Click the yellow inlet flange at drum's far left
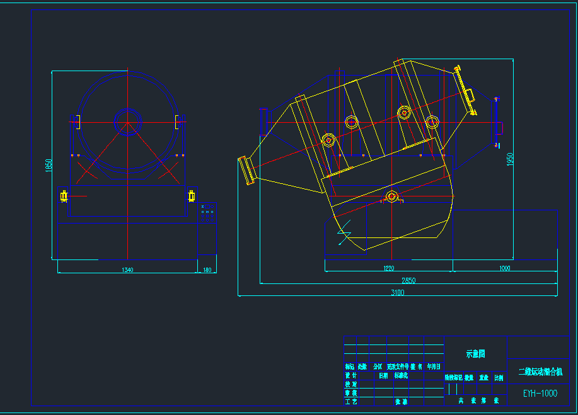The width and height of the screenshot is (578, 415). click(246, 170)
